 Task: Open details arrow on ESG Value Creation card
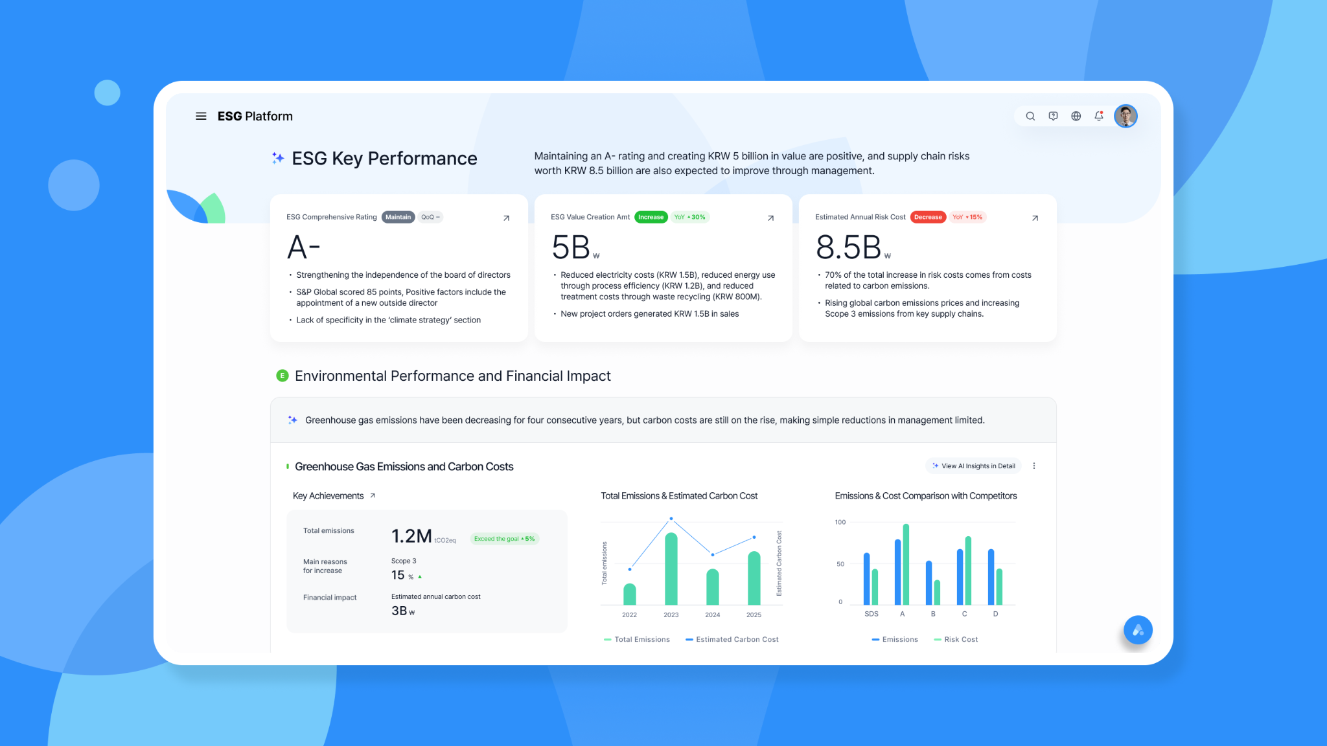770,218
